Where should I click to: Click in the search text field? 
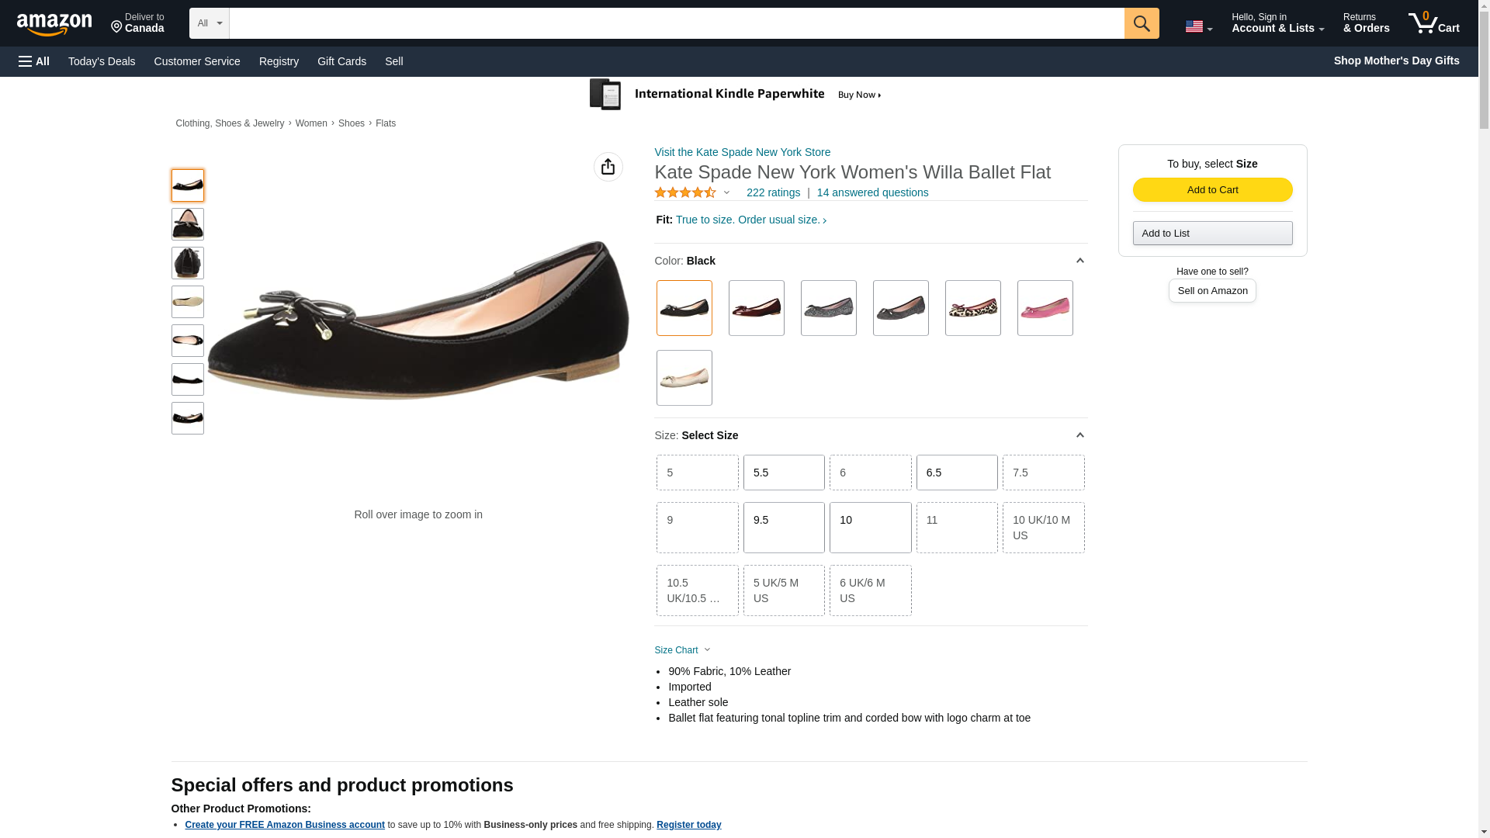pyautogui.click(x=677, y=23)
